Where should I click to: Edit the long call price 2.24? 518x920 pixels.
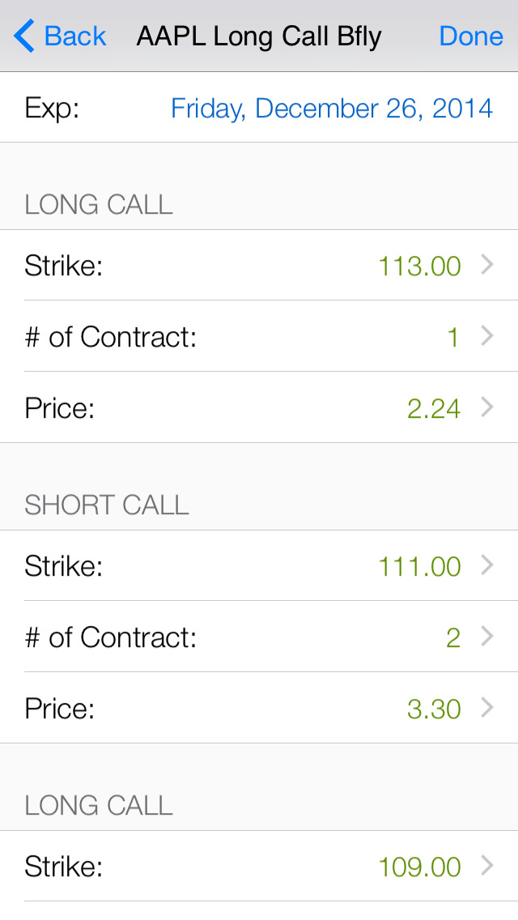[434, 408]
